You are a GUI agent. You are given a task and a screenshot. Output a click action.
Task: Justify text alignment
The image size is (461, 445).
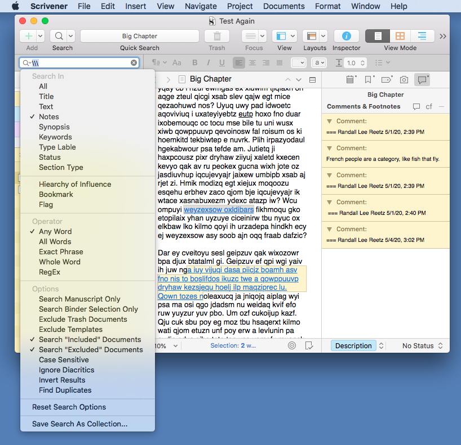(280, 62)
